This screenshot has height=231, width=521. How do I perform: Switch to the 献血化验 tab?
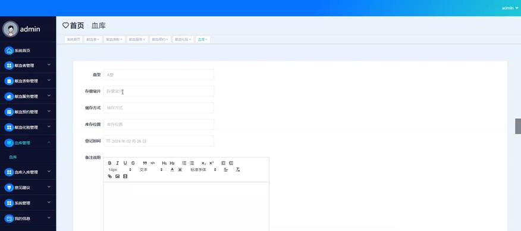[x=183, y=40]
